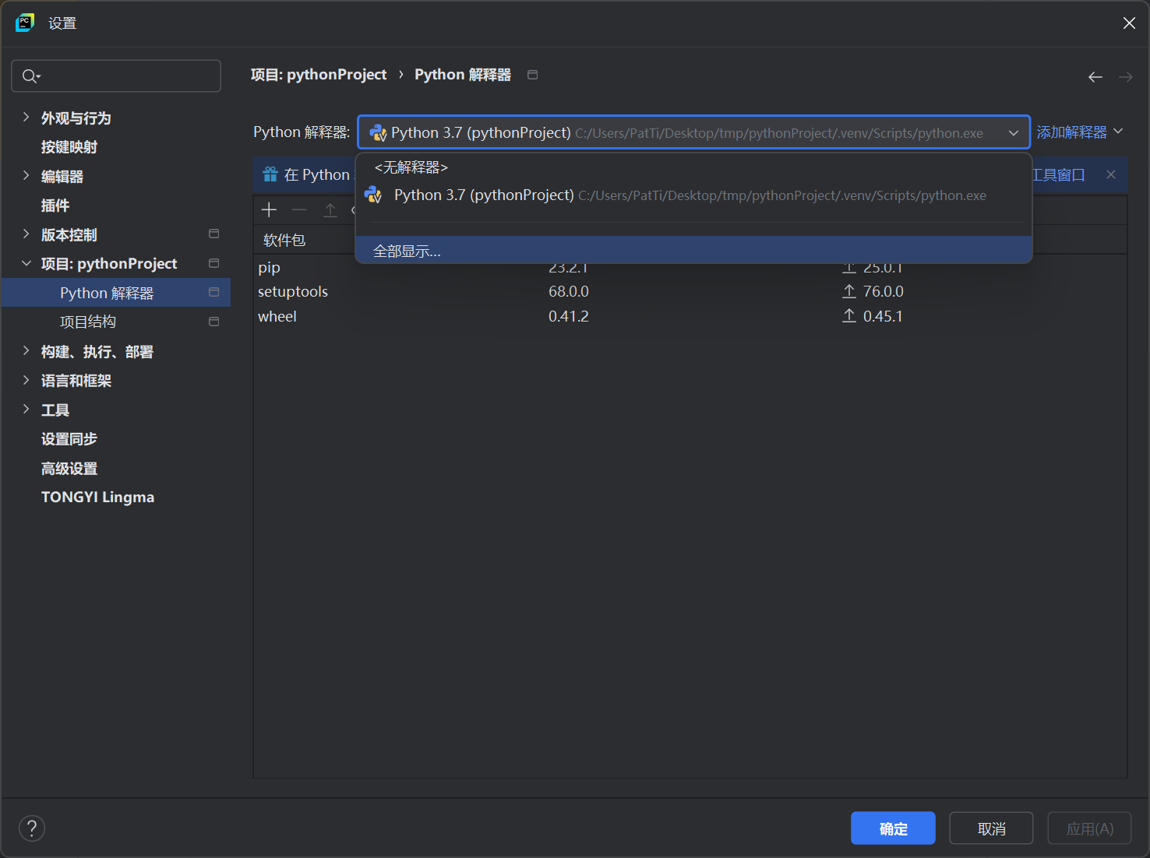
Task: Click the PyCharm logo in title bar
Action: [x=25, y=23]
